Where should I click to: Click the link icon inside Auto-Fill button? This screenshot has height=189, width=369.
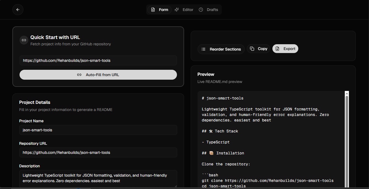(x=79, y=74)
